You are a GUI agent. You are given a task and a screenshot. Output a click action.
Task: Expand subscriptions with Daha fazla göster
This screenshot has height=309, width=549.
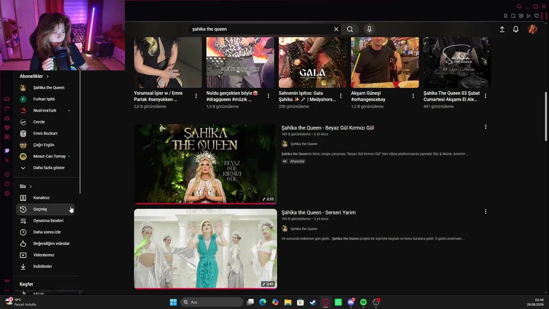(46, 168)
